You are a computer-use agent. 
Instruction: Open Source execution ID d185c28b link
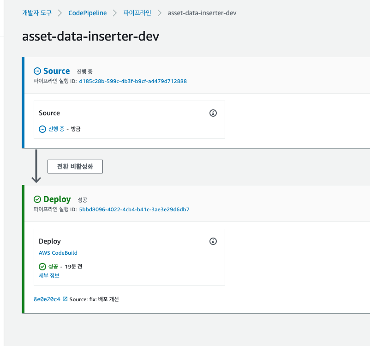coord(133,81)
